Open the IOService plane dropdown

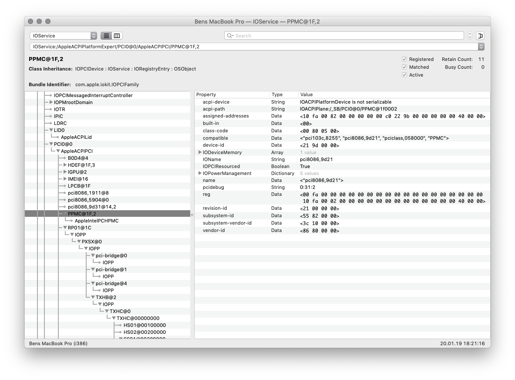point(64,36)
